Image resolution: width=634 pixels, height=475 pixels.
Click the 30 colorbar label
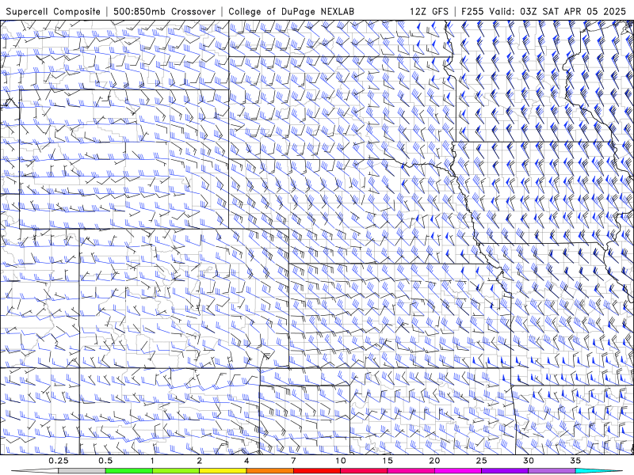(x=528, y=461)
